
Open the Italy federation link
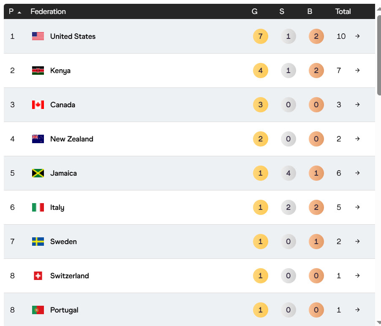pyautogui.click(x=57, y=207)
